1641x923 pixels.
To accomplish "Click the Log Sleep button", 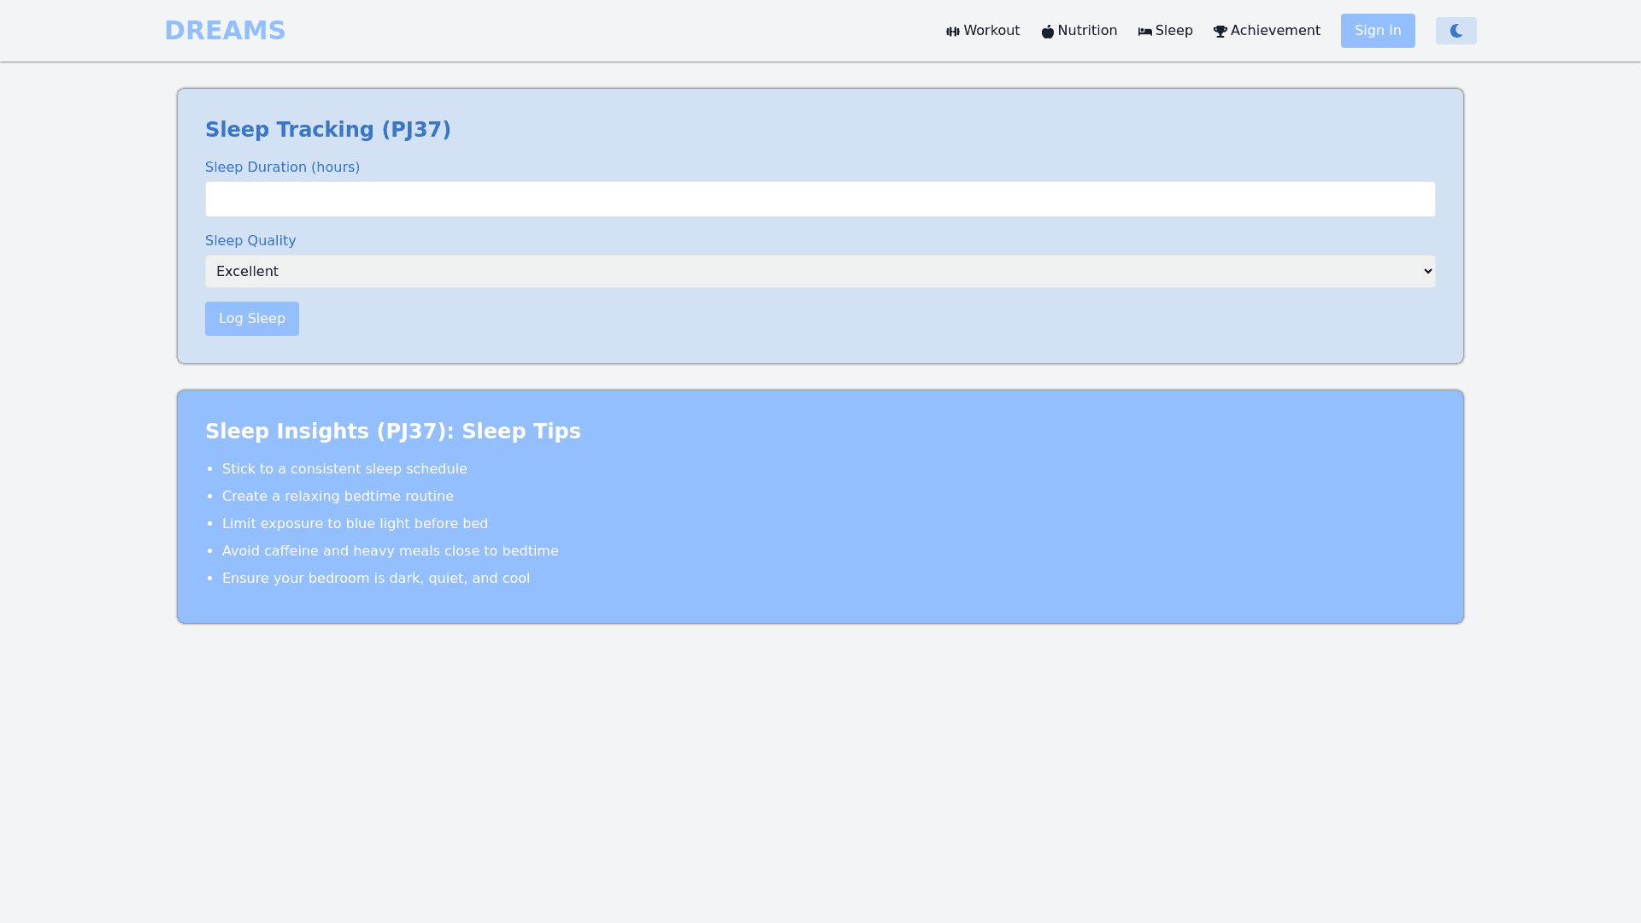I will pos(251,318).
